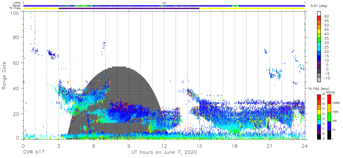Image resolution: width=343 pixels, height=158 pixels.
Task: Click the yellow segment of the NOISE color bar
Action: (329, 108)
